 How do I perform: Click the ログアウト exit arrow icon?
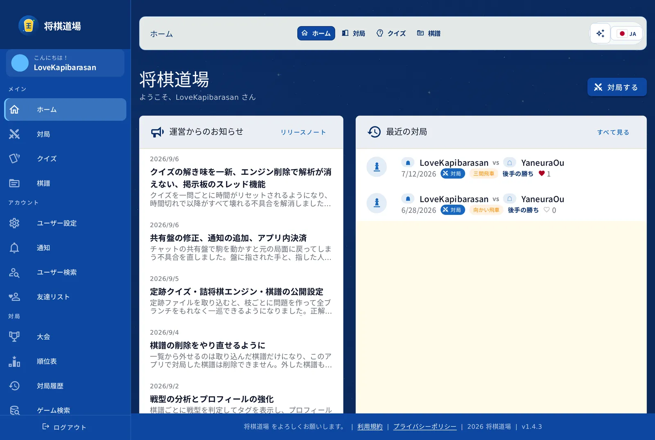(x=46, y=427)
